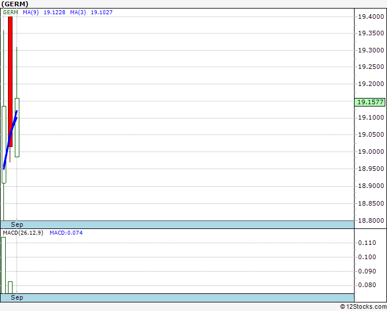Click the first green candlestick body
Viewport: 387px width, 311px height.
(4, 145)
